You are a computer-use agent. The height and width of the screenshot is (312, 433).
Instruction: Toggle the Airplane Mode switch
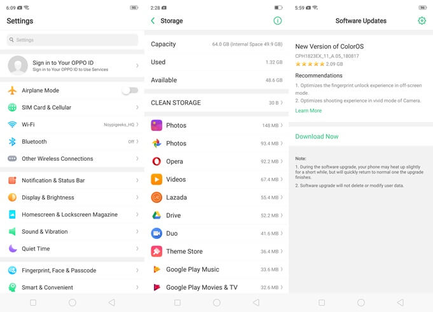[130, 90]
